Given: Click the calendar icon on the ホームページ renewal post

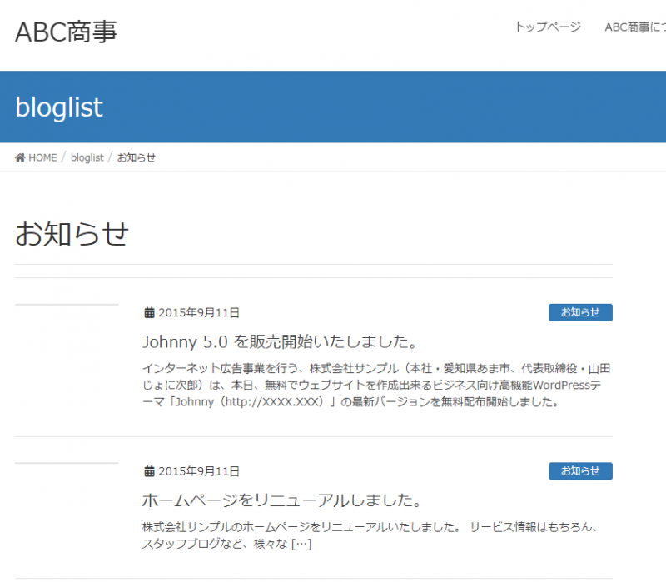Looking at the screenshot, I should click(x=150, y=471).
